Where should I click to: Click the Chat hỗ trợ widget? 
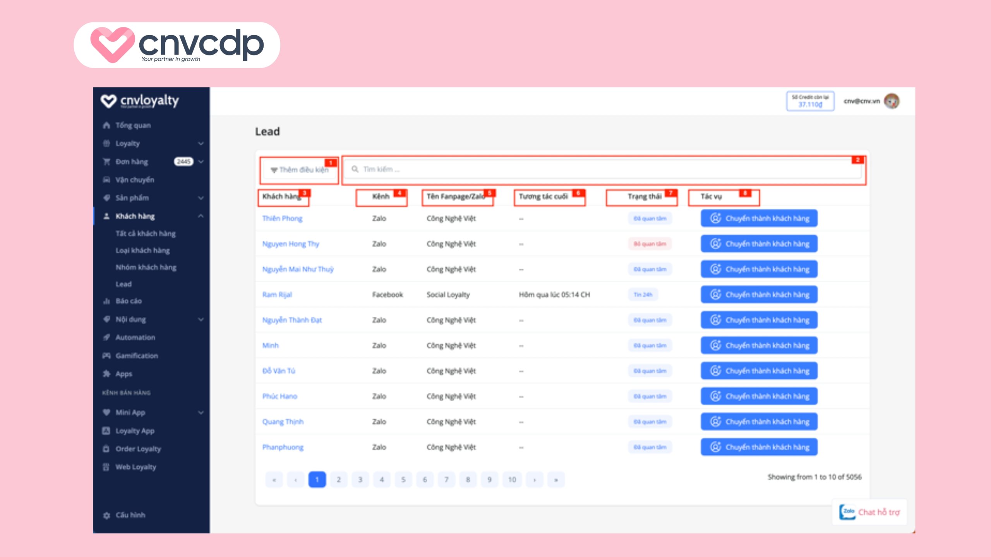point(869,512)
